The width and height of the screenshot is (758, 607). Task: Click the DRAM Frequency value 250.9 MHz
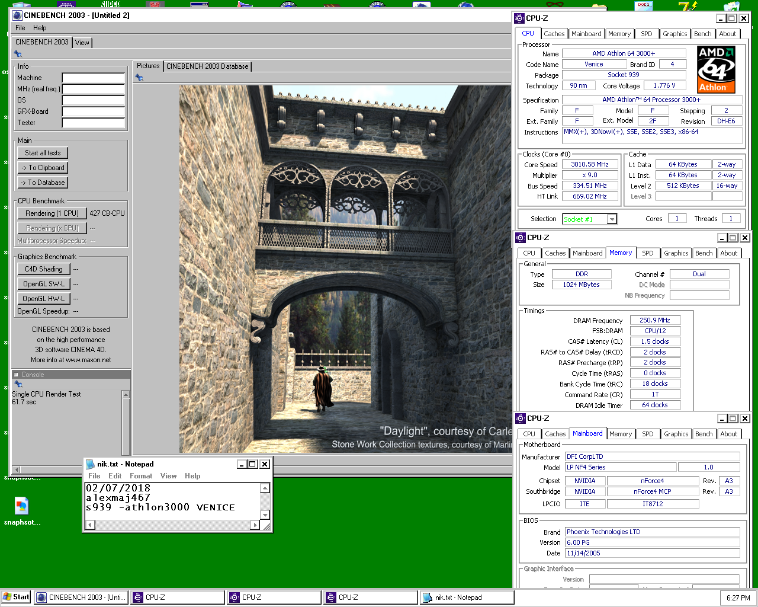point(655,320)
